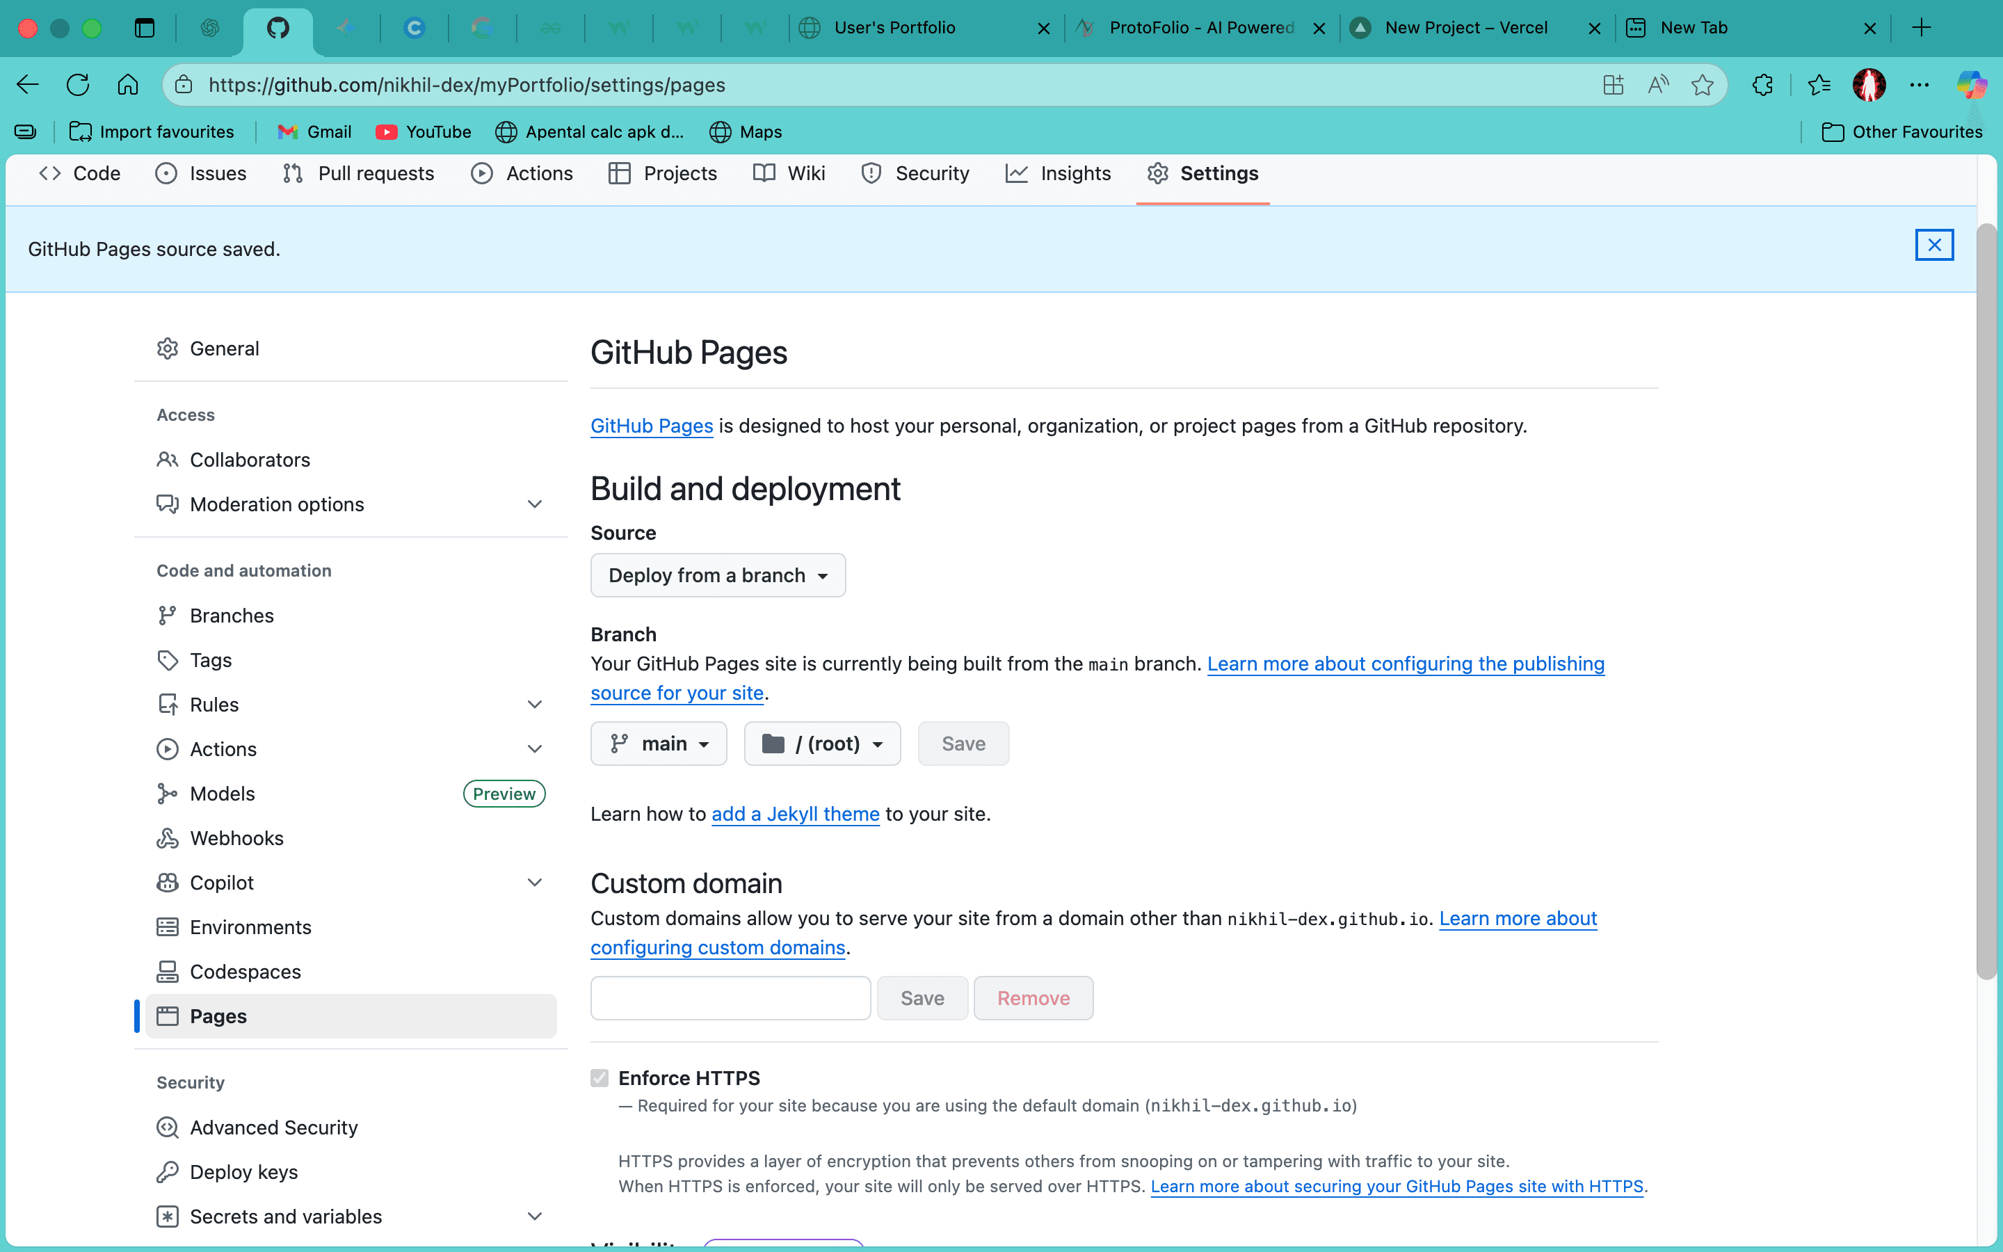This screenshot has width=2003, height=1252.
Task: Click the Branches icon in settings sidebar
Action: pos(167,616)
